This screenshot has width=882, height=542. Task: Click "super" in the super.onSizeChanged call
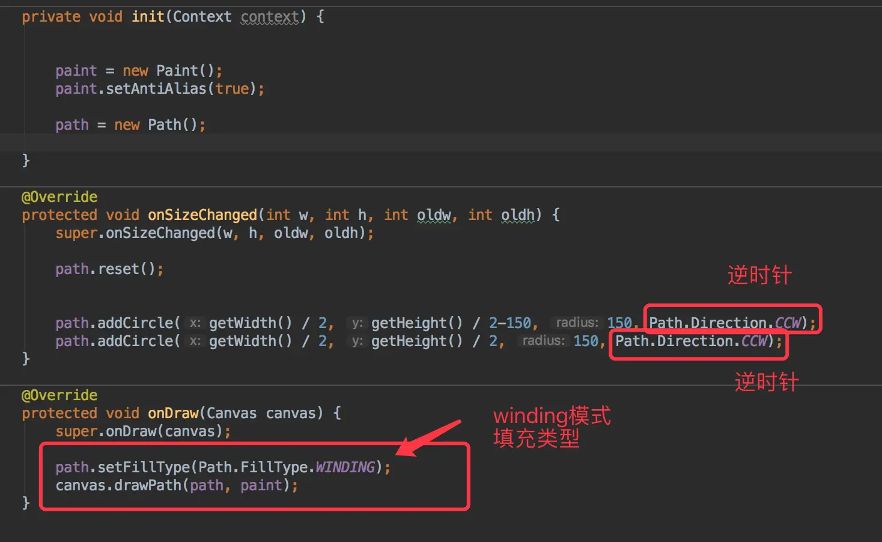76,233
